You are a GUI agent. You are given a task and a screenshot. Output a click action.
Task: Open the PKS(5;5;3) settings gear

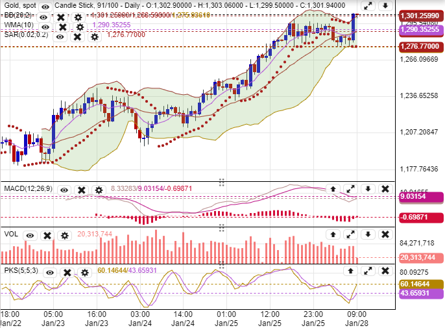tap(84, 271)
